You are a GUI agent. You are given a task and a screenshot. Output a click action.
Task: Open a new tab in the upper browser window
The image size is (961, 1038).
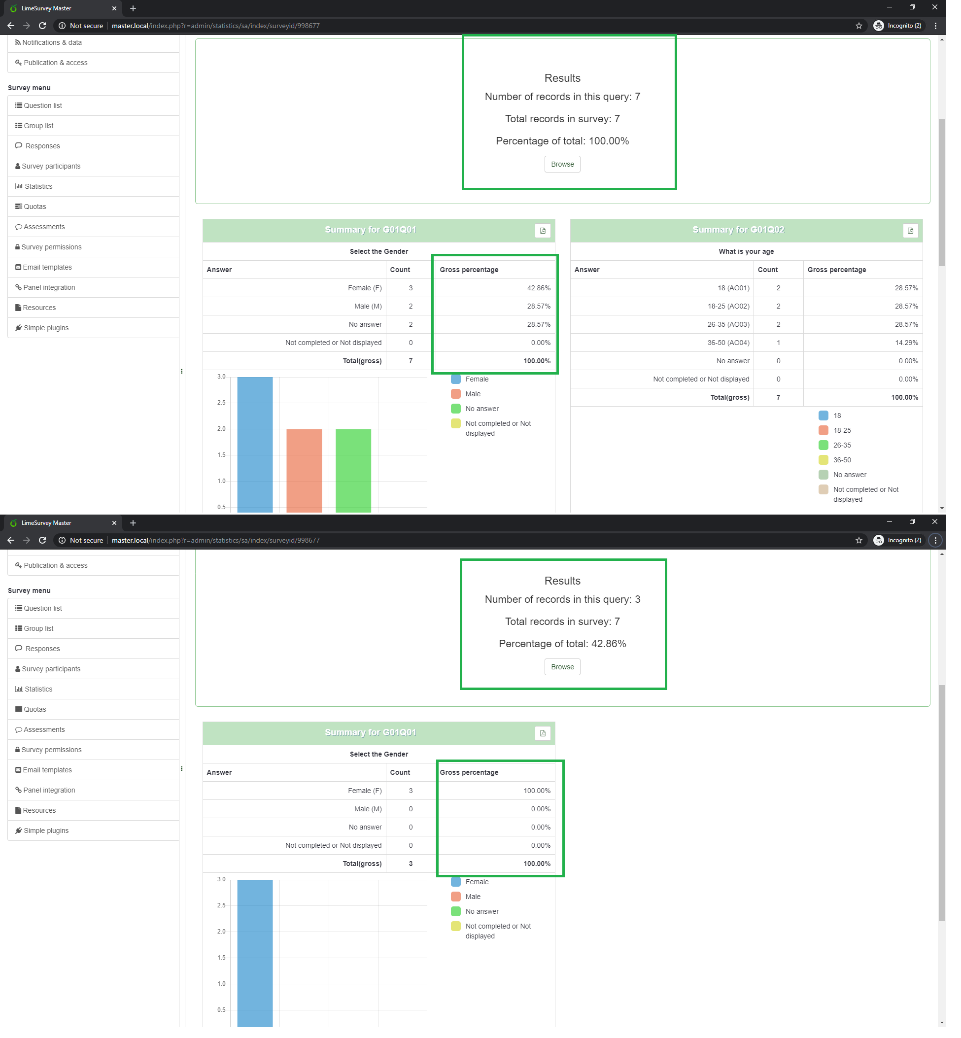click(133, 8)
